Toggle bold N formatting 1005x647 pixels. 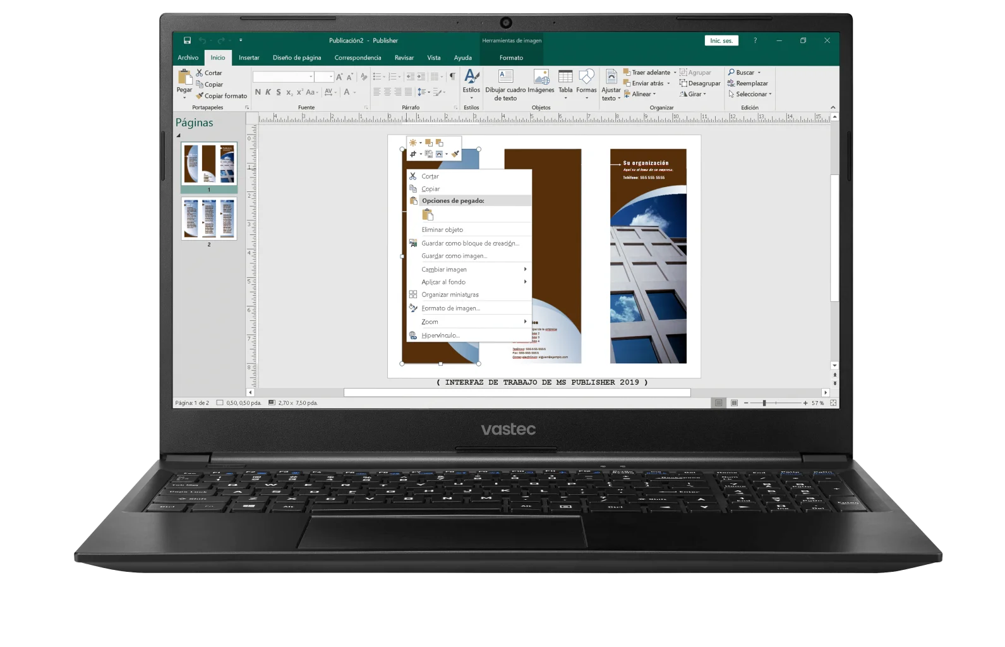coord(258,92)
